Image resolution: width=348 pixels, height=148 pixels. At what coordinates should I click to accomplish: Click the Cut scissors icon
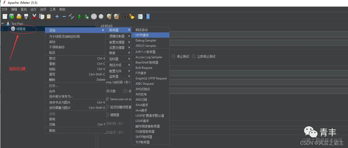coord(35,16)
